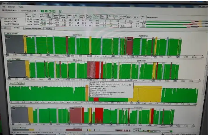Screen dimensions: 208x135
Task: Switch to the Analysis tab
Action: [x=49, y=29]
